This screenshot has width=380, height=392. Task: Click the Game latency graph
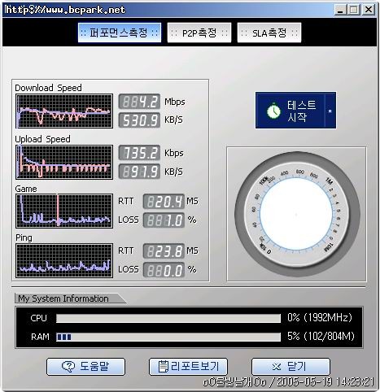click(x=64, y=211)
